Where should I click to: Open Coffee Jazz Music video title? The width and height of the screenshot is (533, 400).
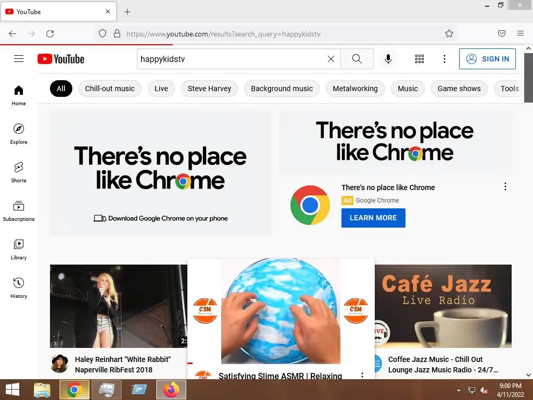(443, 364)
